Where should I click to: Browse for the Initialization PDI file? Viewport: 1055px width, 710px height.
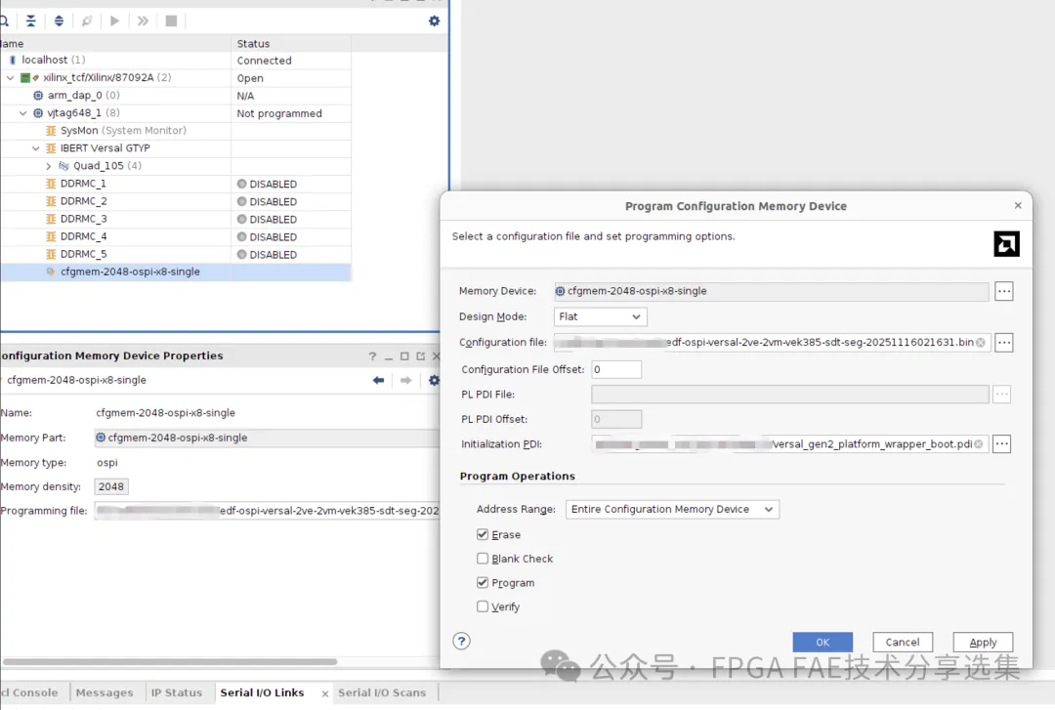coord(1001,444)
